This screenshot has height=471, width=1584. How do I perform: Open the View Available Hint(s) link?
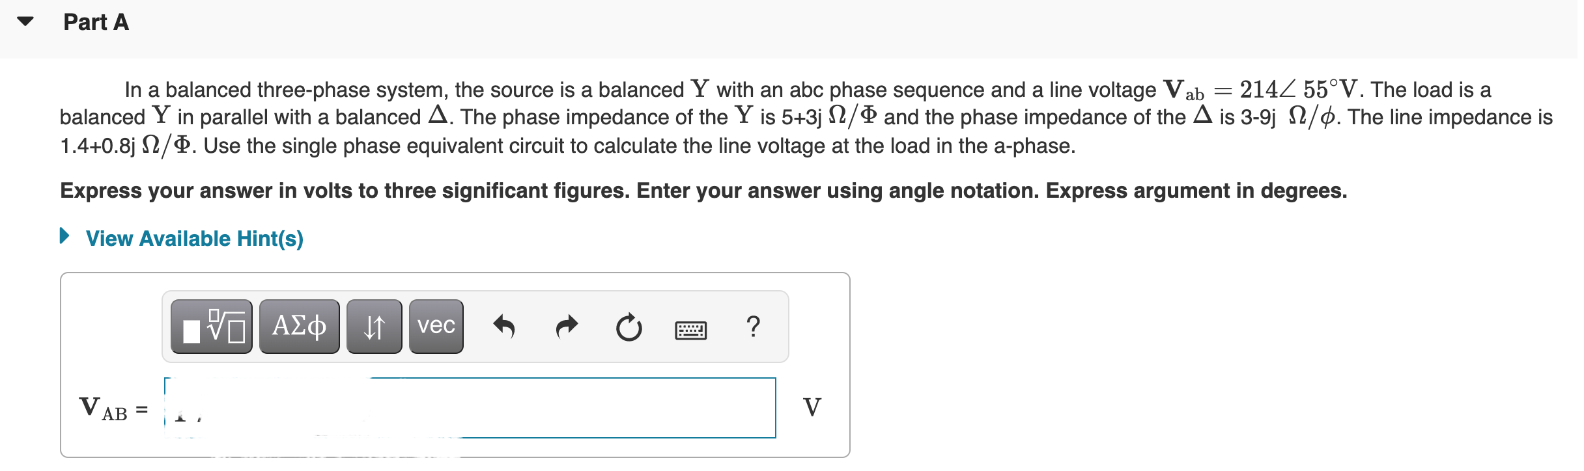click(193, 238)
